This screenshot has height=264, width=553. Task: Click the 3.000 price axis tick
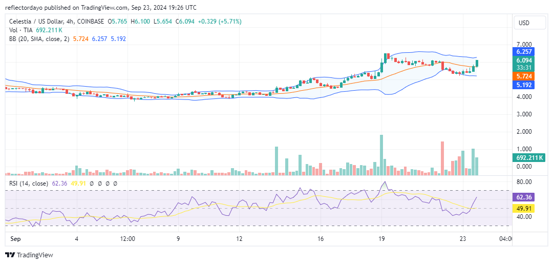tap(524, 114)
